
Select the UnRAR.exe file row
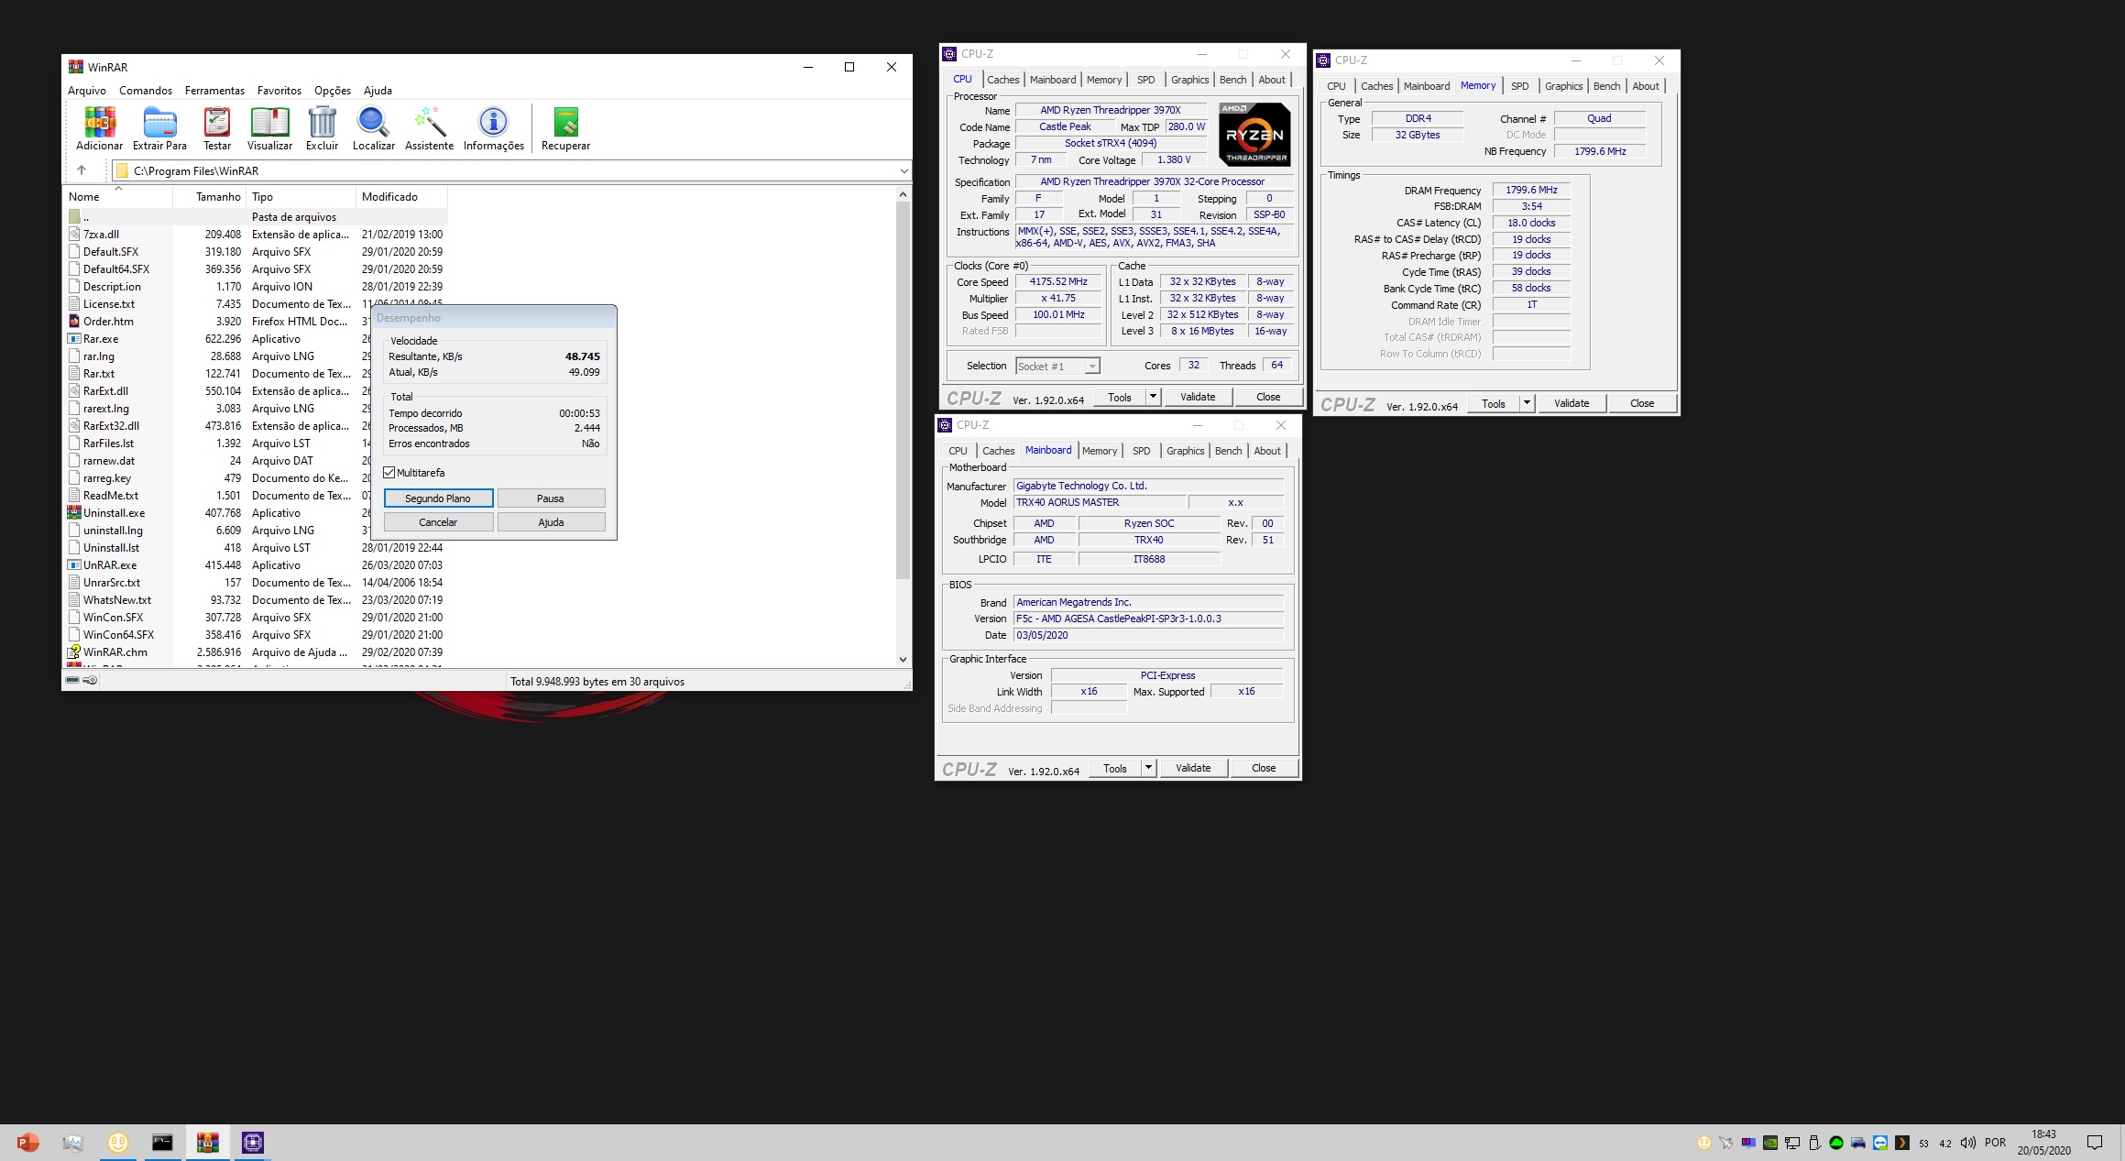(256, 565)
